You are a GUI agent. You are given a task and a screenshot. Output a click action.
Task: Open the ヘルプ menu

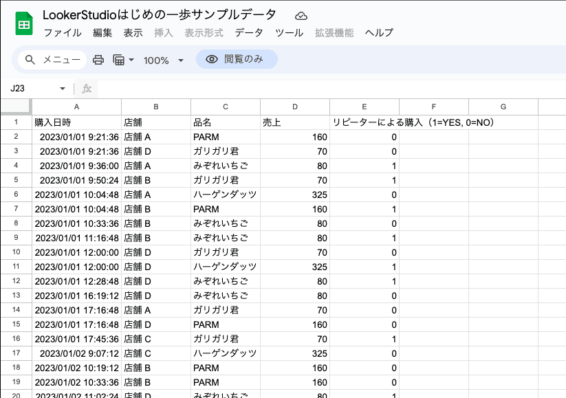[x=379, y=33]
